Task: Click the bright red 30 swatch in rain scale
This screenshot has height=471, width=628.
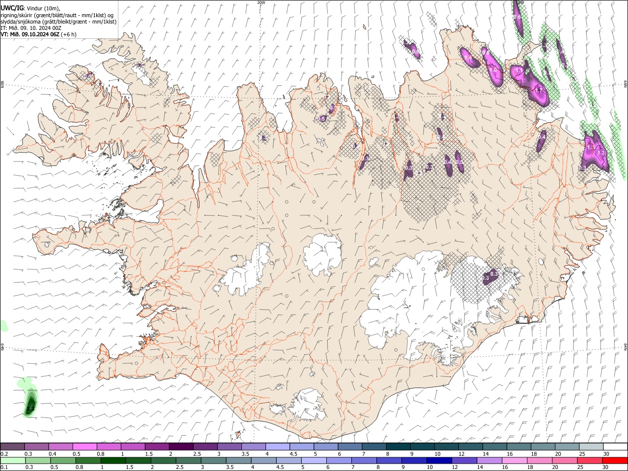Action: (615, 461)
